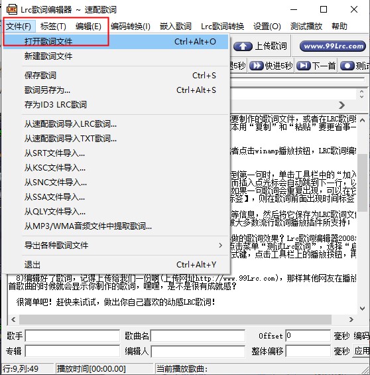Image resolution: width=370 pixels, height=375 pixels.
Task: Open the 嵌入歌词 menu
Action: coord(176,27)
